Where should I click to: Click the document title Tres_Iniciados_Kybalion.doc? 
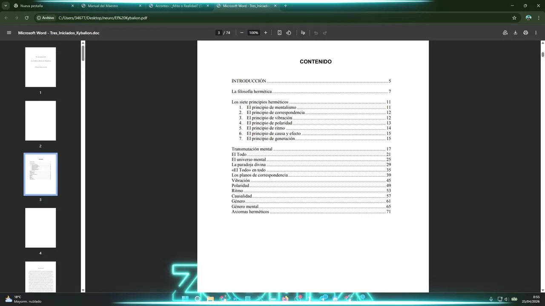point(59,33)
